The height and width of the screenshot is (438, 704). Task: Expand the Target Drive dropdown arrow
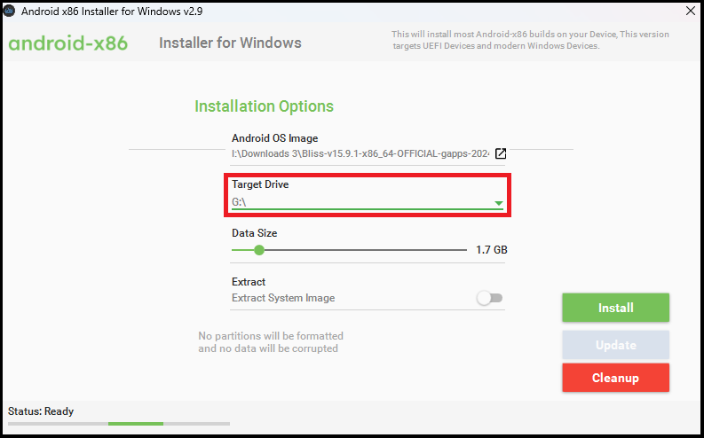pyautogui.click(x=499, y=203)
